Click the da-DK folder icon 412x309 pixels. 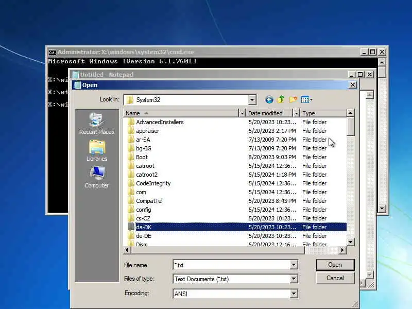click(131, 227)
